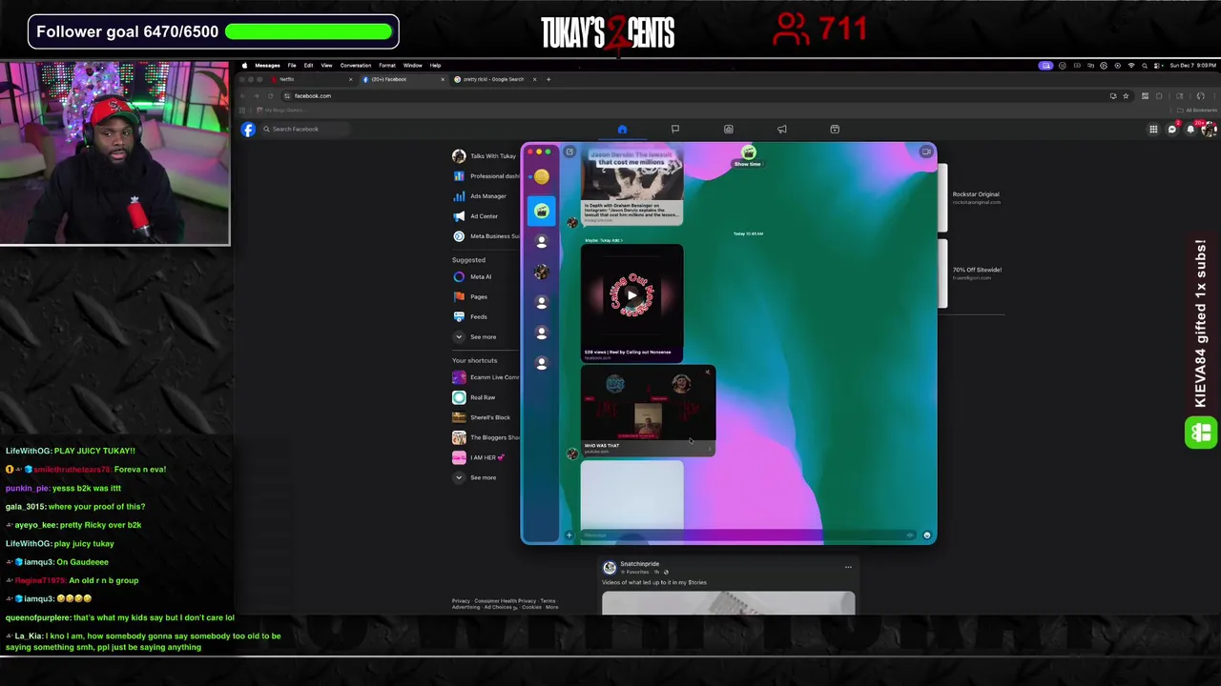This screenshot has height=686, width=1221.
Task: Expand See more under Suggested
Action: pos(475,337)
